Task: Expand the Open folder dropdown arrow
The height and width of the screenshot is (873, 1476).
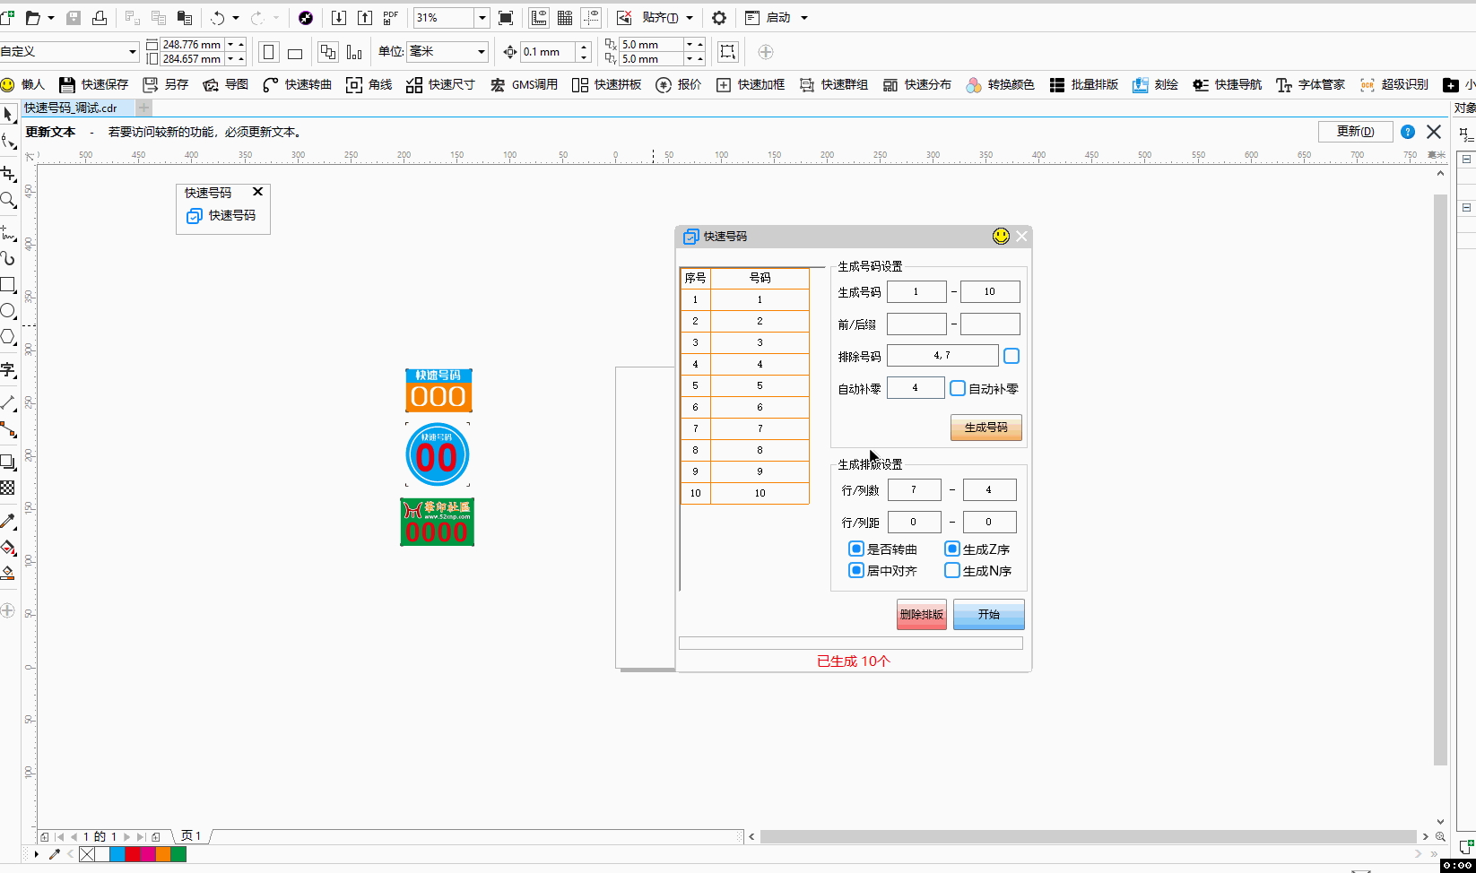Action: [51, 18]
